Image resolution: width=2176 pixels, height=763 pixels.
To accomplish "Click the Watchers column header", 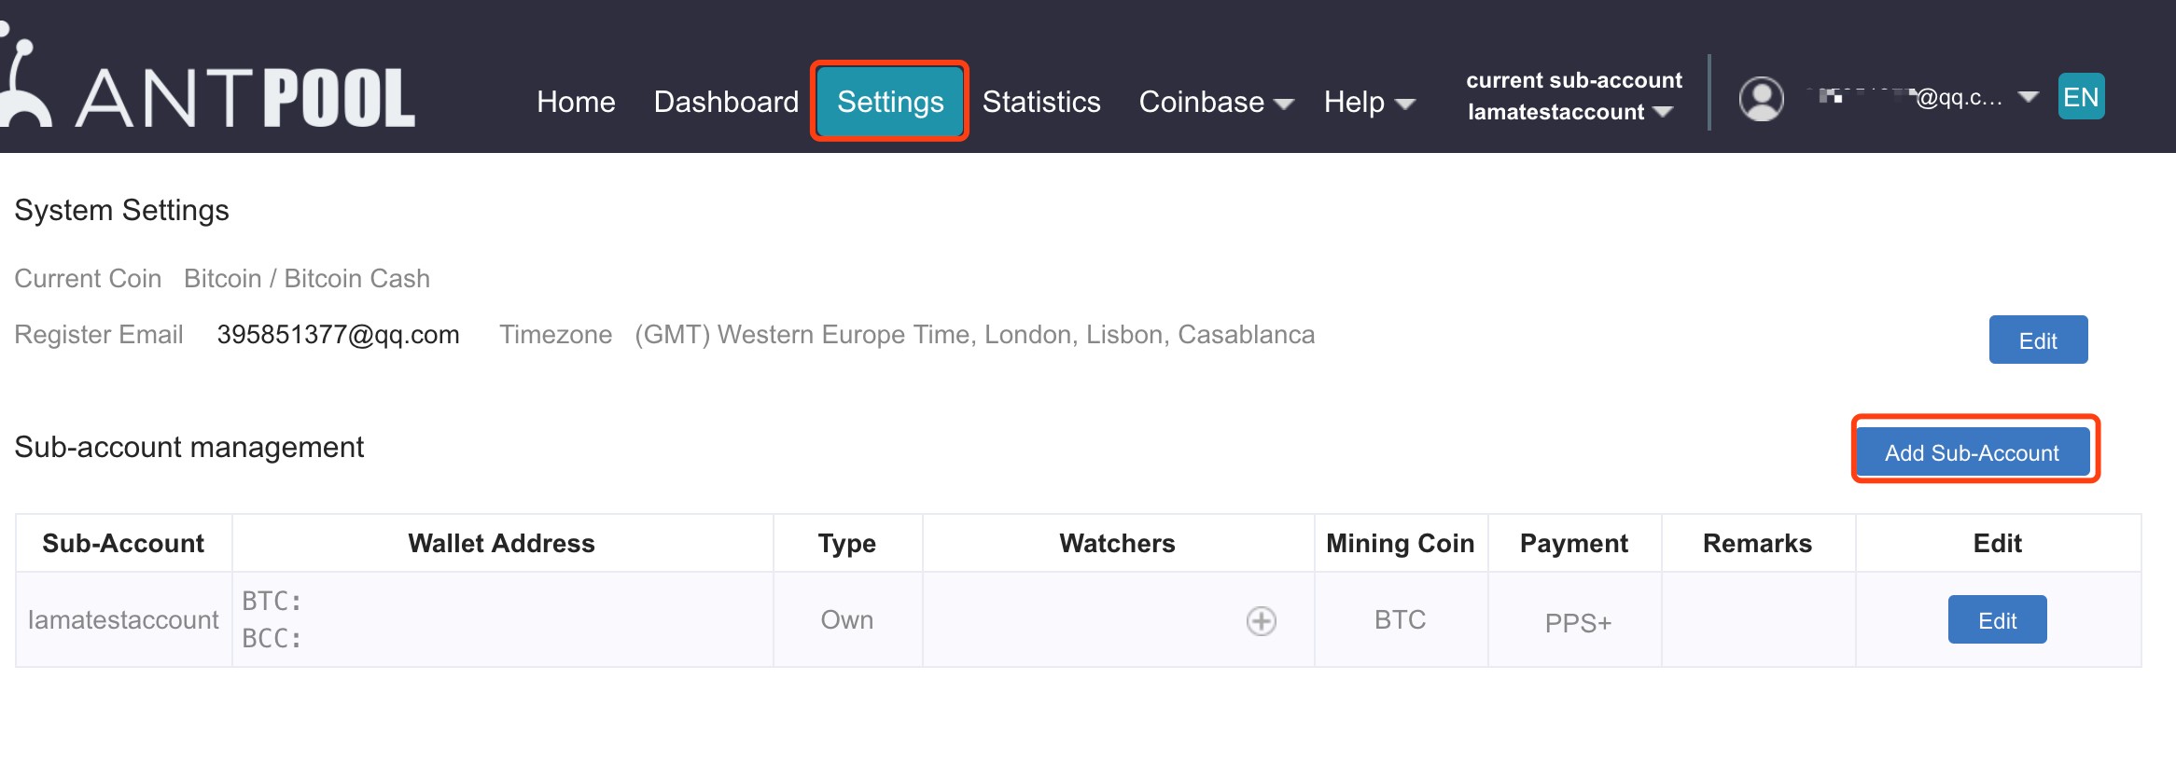I will [x=1118, y=544].
